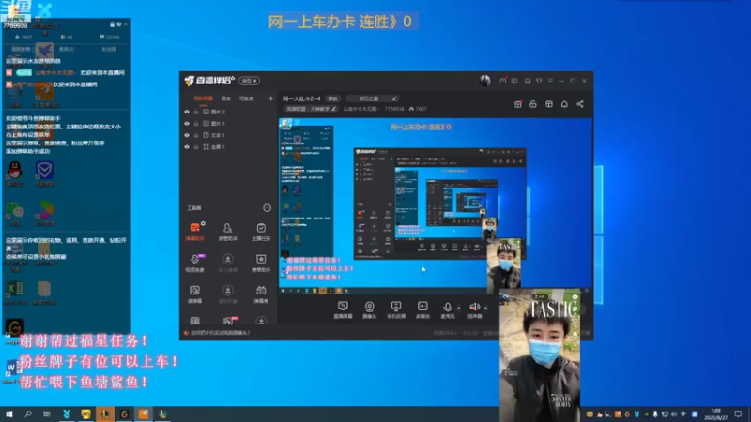Image resolution: width=751 pixels, height=422 pixels.
Task: Expand the microphone options arrow
Action: 458,308
